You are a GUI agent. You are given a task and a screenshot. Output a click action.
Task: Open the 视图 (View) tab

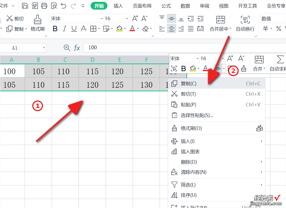pyautogui.click(x=224, y=6)
